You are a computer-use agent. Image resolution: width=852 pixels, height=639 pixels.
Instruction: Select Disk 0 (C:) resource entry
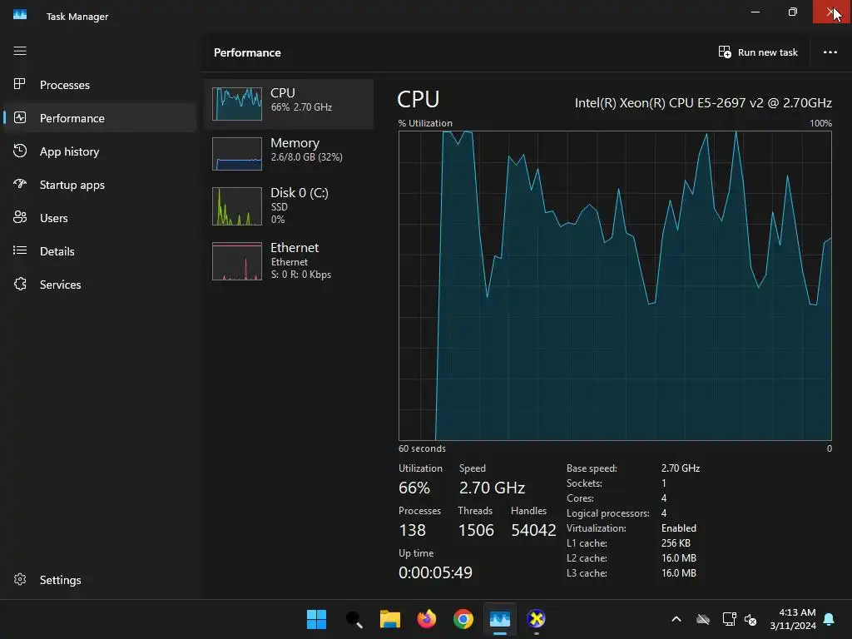click(289, 206)
